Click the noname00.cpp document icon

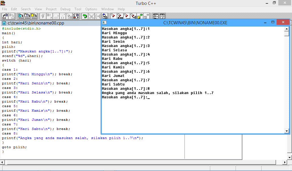pos(4,23)
